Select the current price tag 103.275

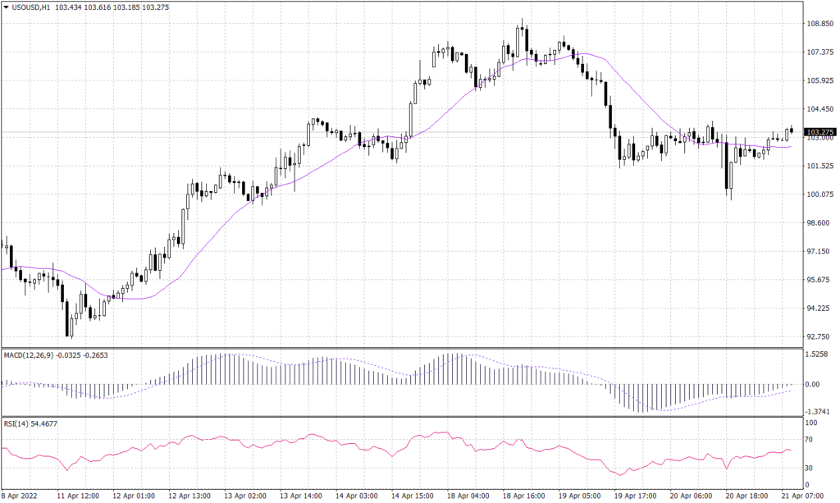point(820,130)
